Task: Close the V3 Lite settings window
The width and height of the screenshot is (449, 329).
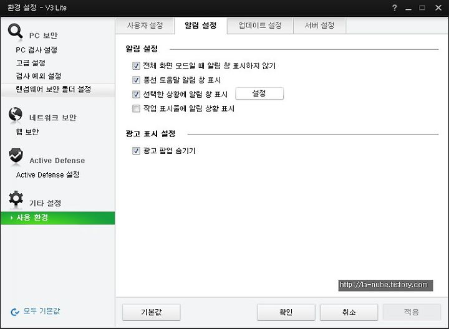Action: pyautogui.click(x=438, y=7)
